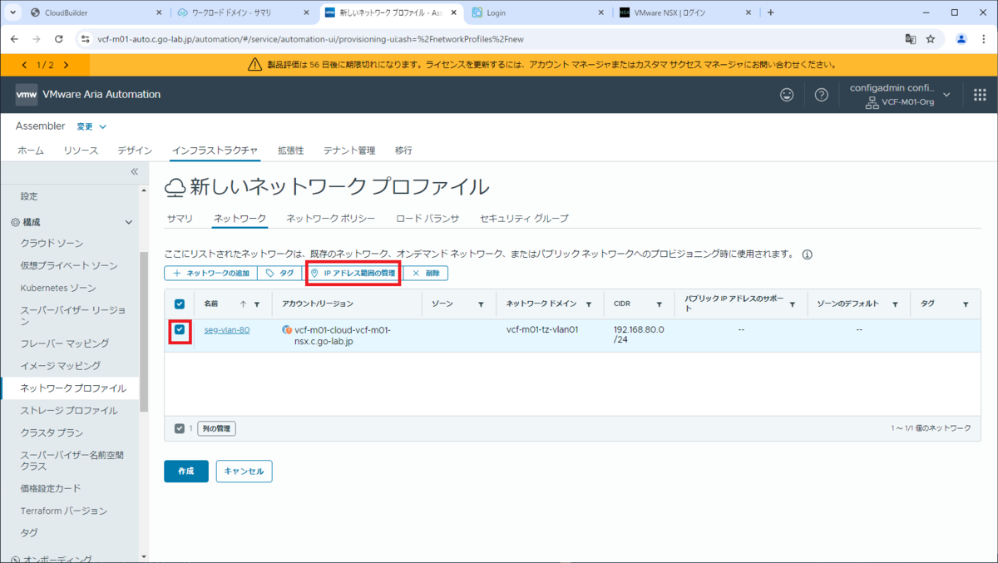This screenshot has width=998, height=563.
Task: Sort by the 名前 column arrow
Action: 243,304
